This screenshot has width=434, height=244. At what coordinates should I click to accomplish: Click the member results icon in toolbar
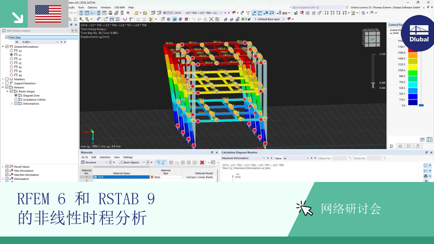(x=125, y=19)
